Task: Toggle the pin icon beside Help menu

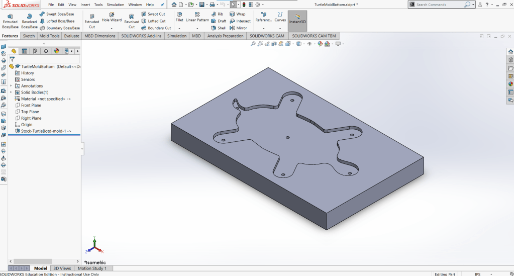Action: pos(162,5)
